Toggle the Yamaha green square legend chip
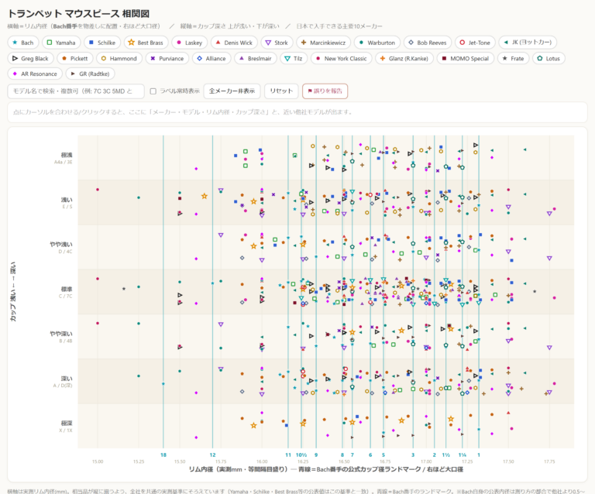 (x=61, y=43)
